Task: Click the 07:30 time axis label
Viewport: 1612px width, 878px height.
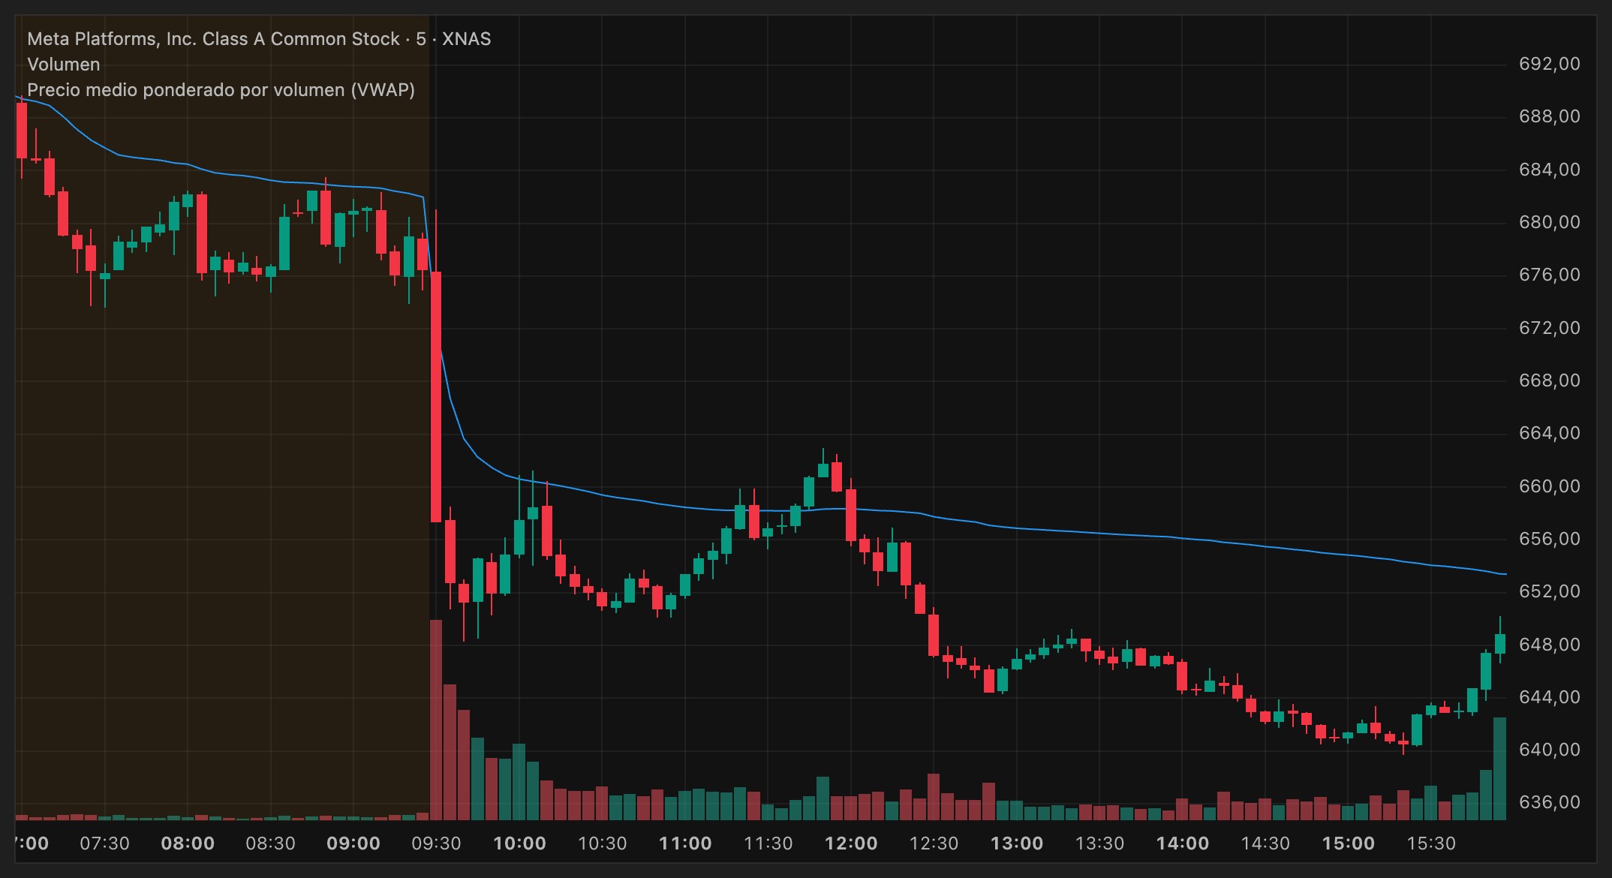Action: [105, 843]
